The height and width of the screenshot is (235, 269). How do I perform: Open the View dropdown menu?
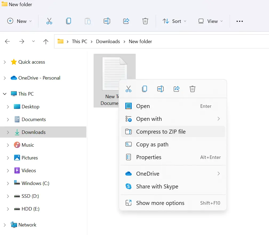point(211,21)
